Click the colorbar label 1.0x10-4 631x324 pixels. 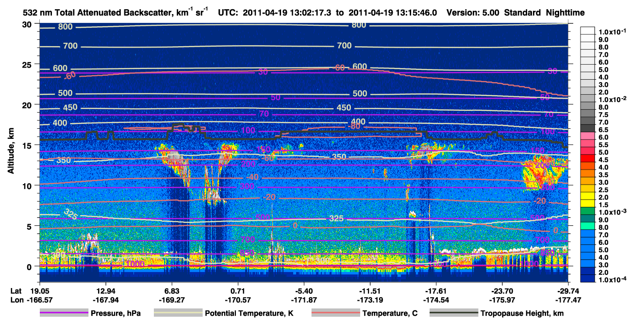tap(613, 280)
